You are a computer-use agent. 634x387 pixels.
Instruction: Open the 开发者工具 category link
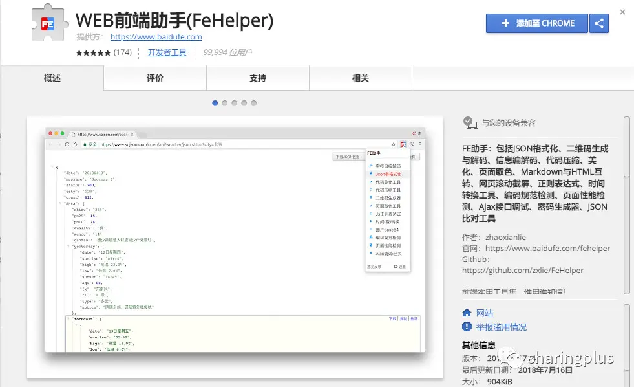167,52
